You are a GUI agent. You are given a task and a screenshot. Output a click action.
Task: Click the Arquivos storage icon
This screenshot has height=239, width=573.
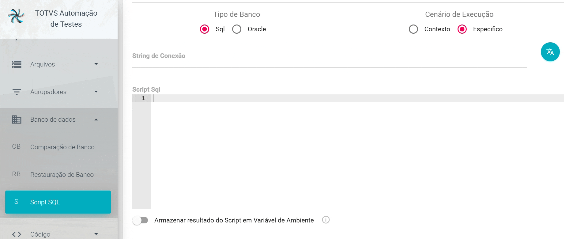17,64
